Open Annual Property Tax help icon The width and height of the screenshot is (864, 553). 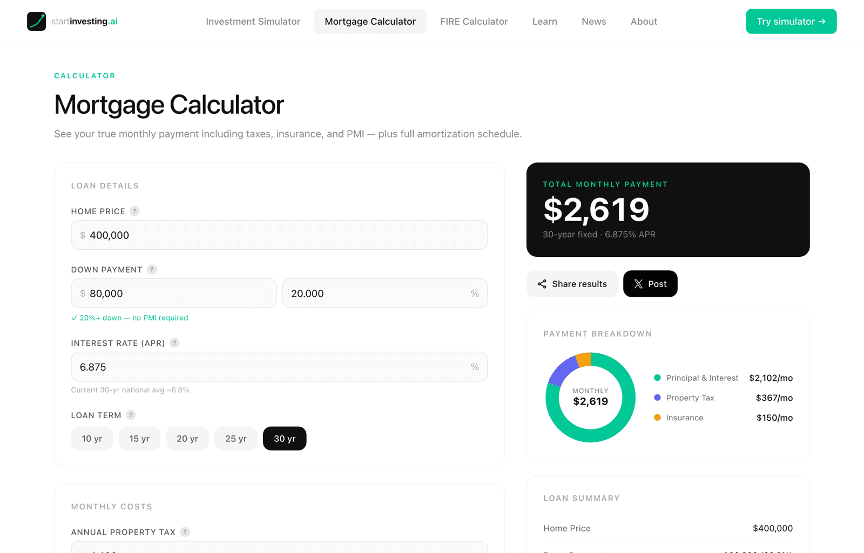point(185,532)
